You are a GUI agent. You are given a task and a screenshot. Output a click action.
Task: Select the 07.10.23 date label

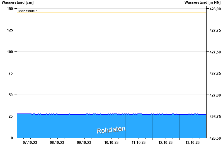coord(30,143)
